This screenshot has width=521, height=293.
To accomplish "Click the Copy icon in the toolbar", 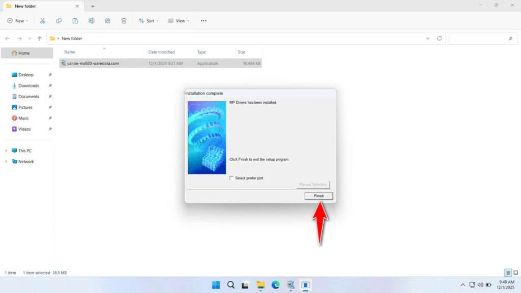I will click(59, 20).
